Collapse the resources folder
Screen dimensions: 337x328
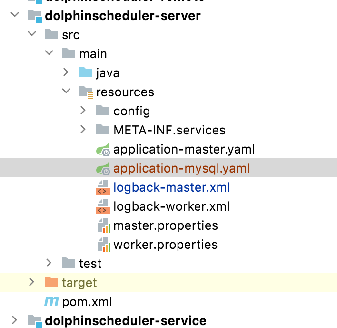[66, 92]
